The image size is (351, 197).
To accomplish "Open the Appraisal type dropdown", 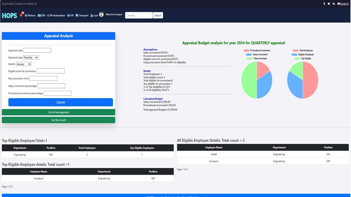I will 31,57.
